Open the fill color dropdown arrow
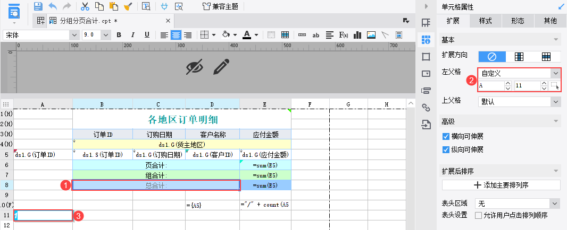This screenshot has height=230, width=567. click(x=235, y=35)
